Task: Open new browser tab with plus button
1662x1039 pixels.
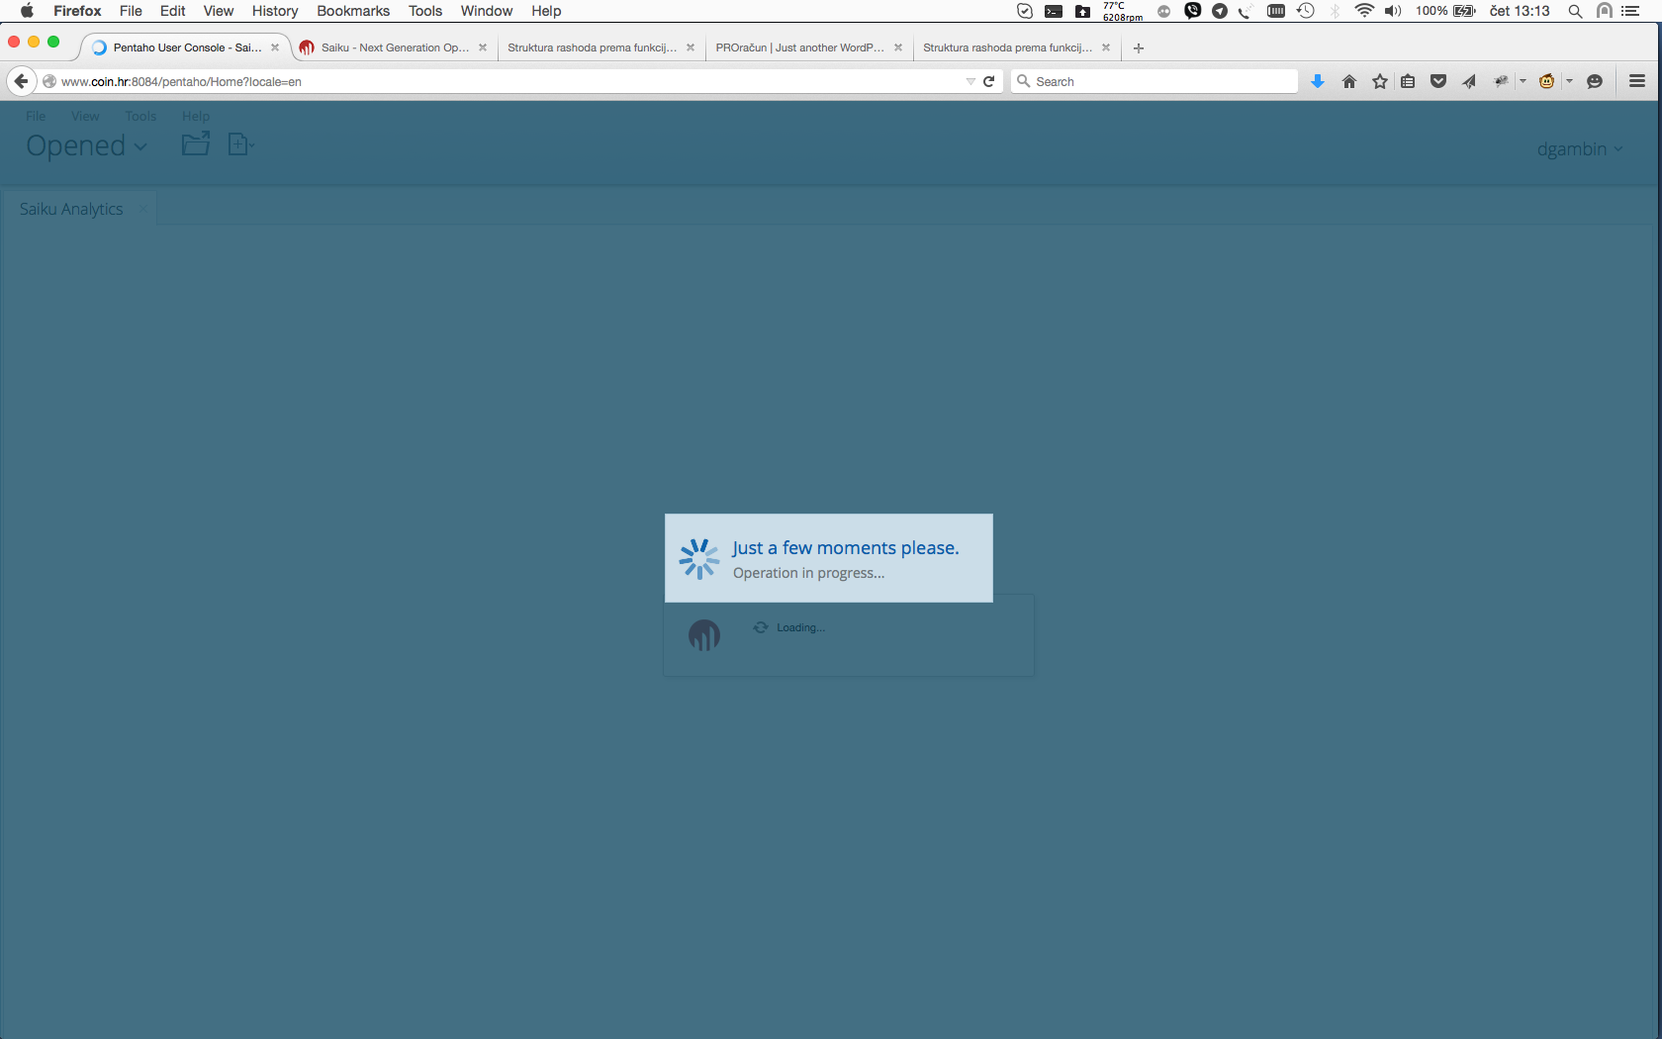Action: click(1139, 47)
